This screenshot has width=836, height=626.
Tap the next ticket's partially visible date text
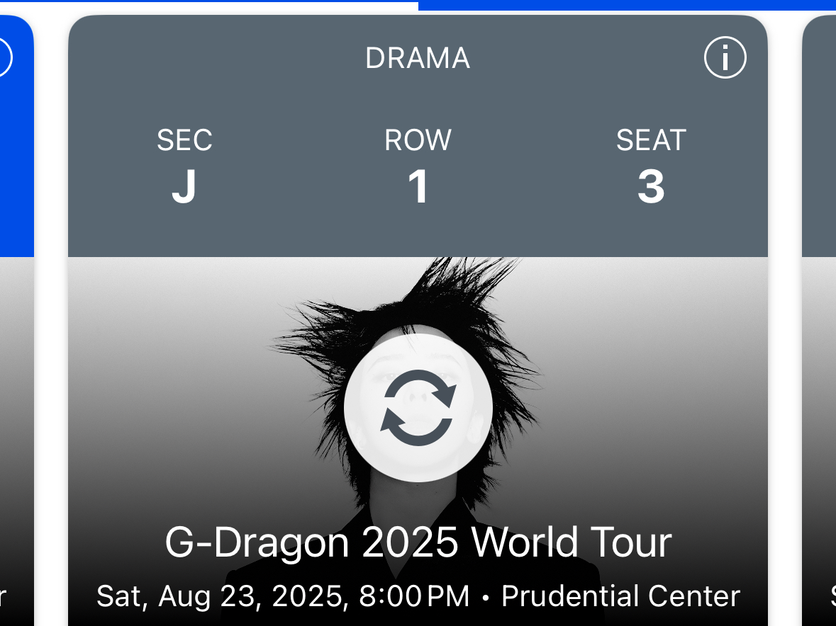pyautogui.click(x=832, y=596)
